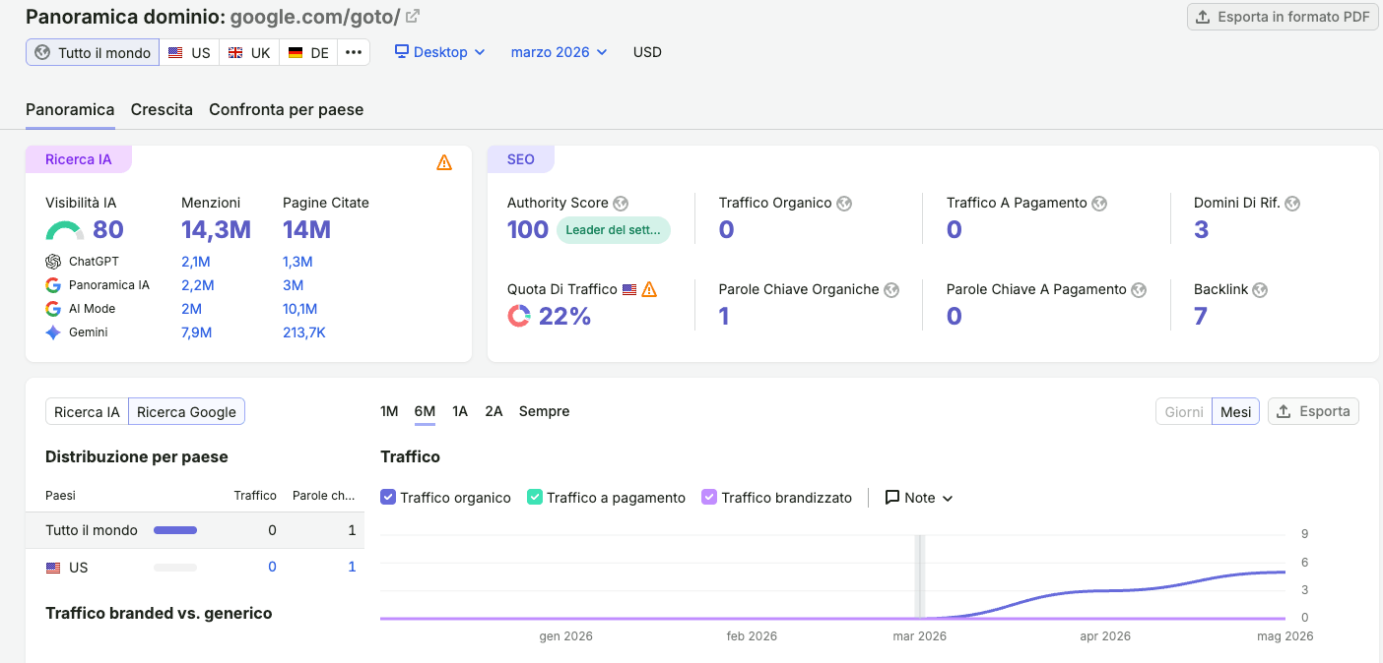Switch chart granularity to Mesi
Screen dimensions: 1383x663
(x=1235, y=411)
